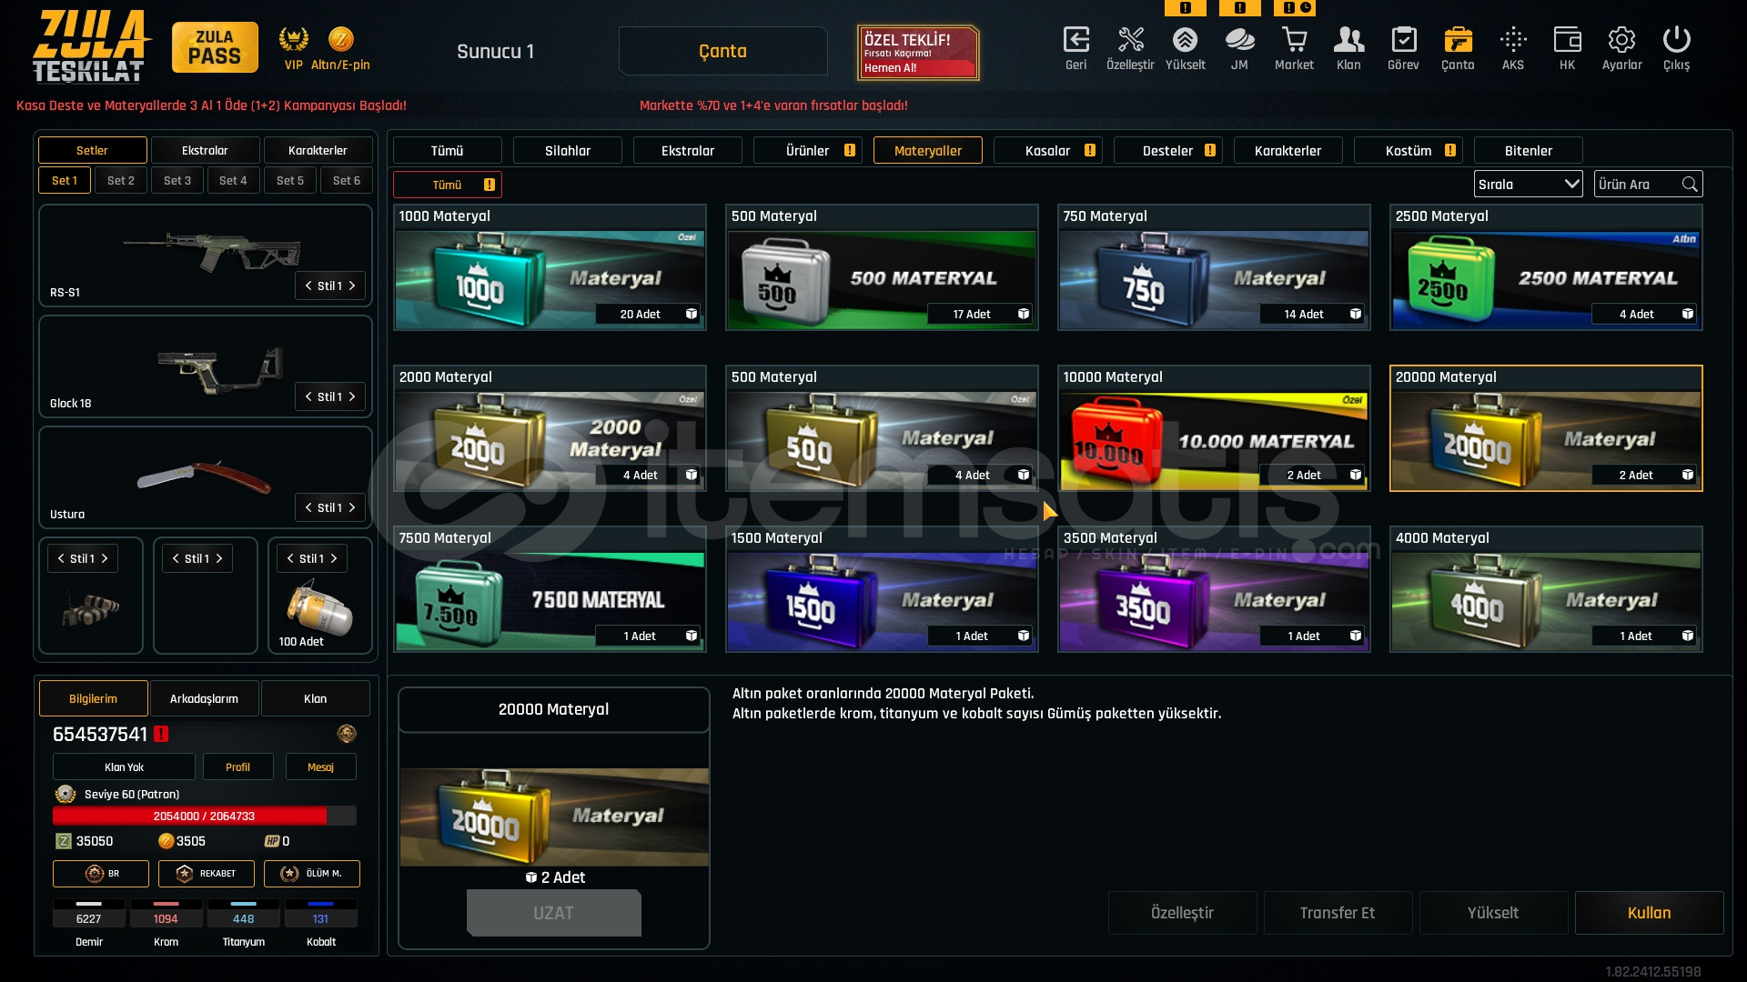The image size is (1747, 982).
Task: Click the Transfer Et button
Action: pos(1338,913)
